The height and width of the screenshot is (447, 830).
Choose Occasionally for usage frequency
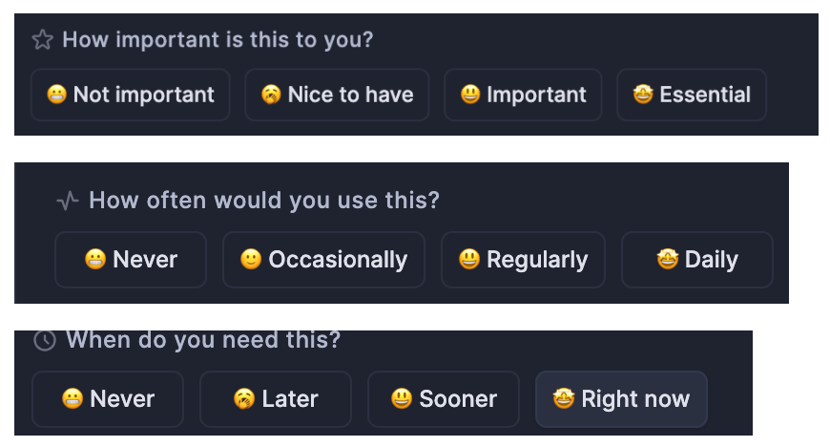[x=323, y=260]
